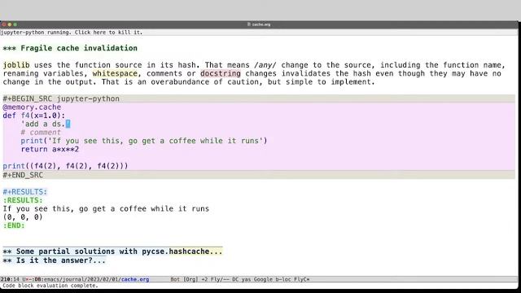Click the FlyC indicator in mode line
Viewport: 521px width, 293px height.
301,279
